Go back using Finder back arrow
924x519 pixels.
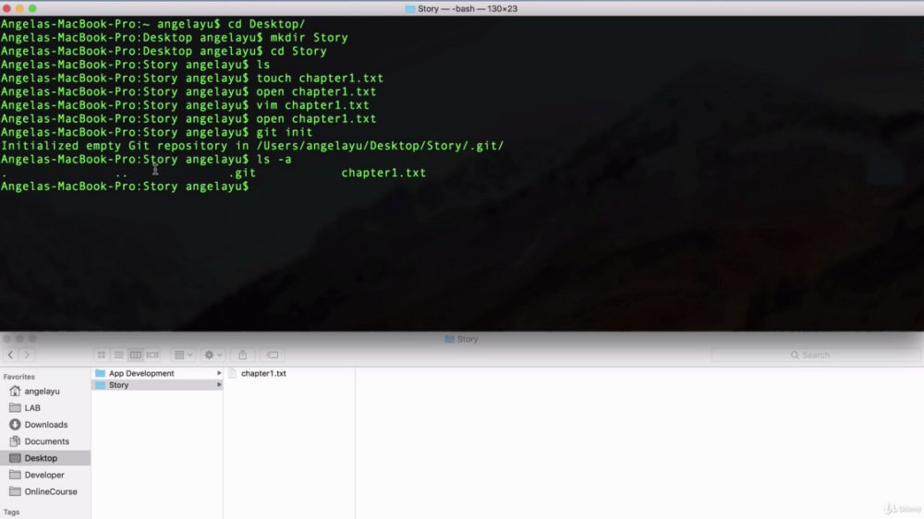coord(10,355)
